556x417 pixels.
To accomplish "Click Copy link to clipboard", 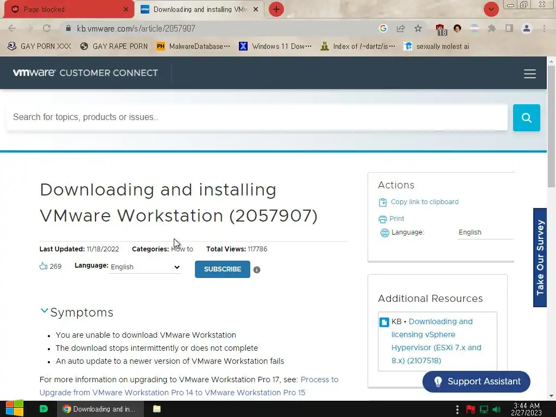I will 425,202.
